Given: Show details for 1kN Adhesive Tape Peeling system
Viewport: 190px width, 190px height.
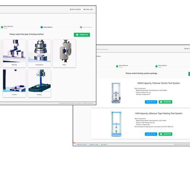Looking at the screenshot, I should pyautogui.click(x=151, y=134).
